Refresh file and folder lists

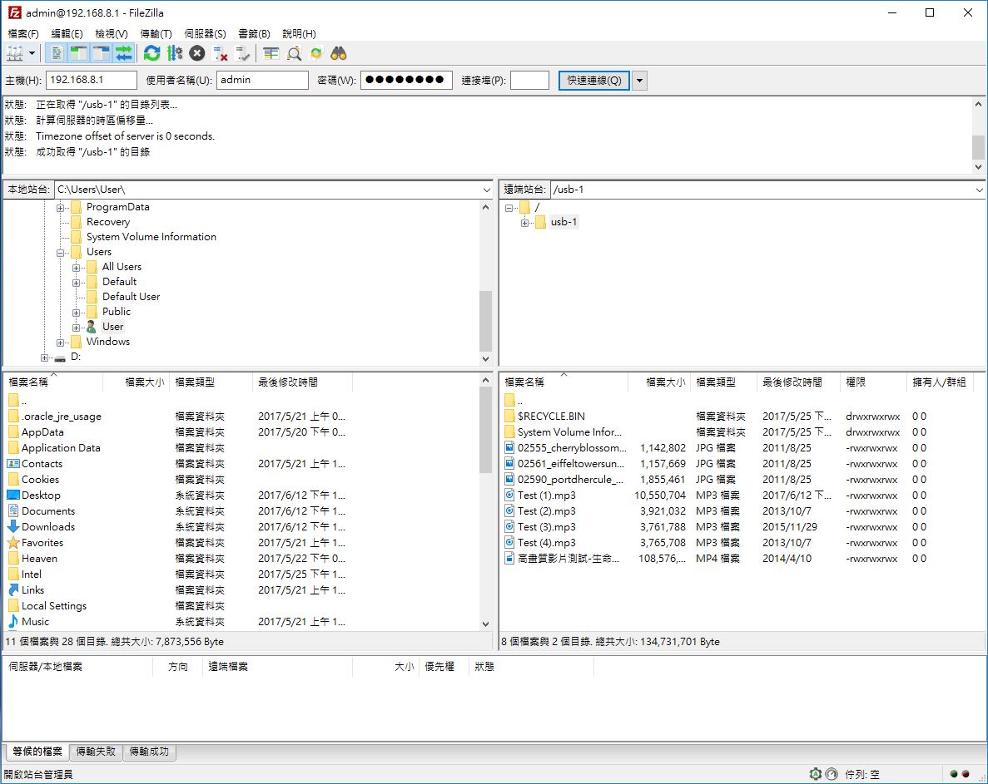pos(151,53)
